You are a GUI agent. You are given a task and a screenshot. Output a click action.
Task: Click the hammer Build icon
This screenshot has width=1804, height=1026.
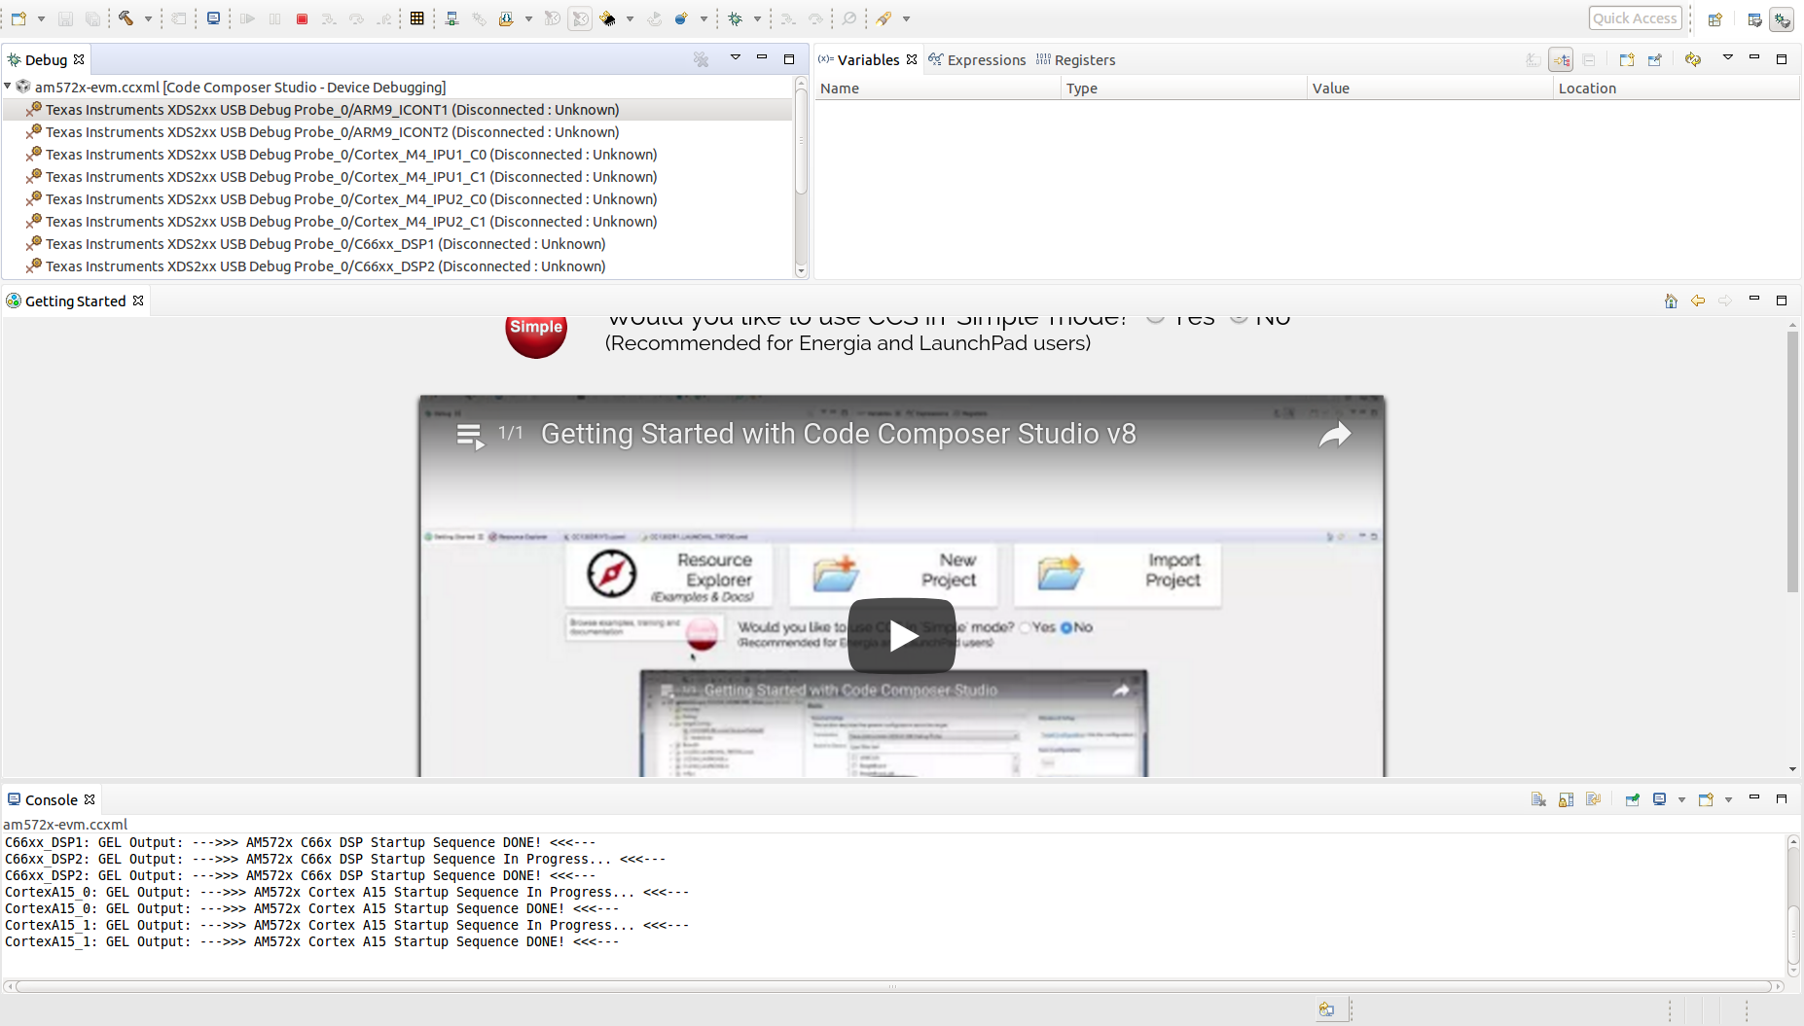tap(126, 18)
